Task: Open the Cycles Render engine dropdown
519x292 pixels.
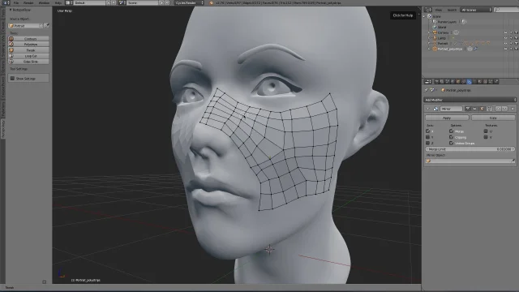Action: click(x=189, y=2)
